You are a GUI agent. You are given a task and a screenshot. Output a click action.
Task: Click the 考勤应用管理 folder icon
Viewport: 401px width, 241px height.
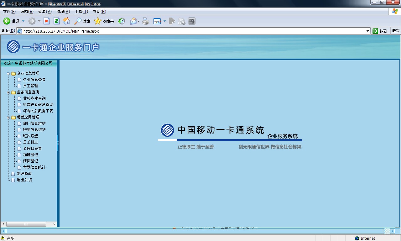[x=13, y=117]
